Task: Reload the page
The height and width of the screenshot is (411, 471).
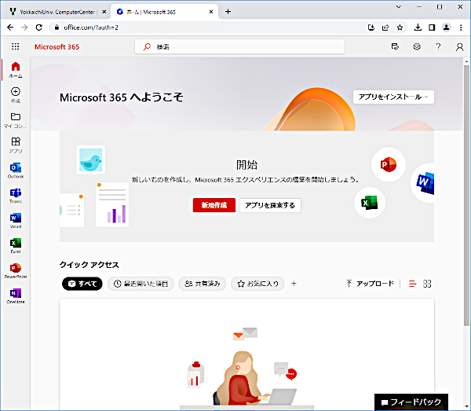Action: click(39, 28)
